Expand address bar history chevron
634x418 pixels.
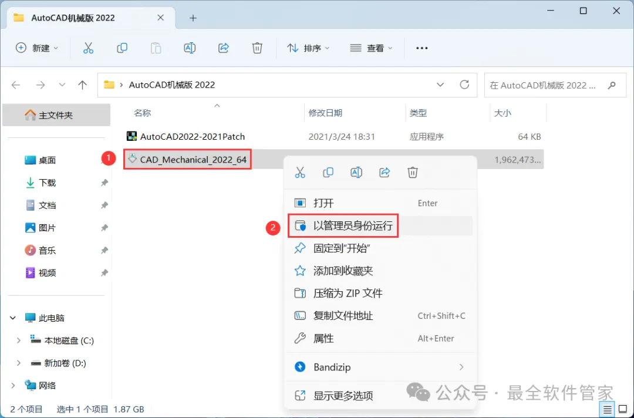point(440,85)
